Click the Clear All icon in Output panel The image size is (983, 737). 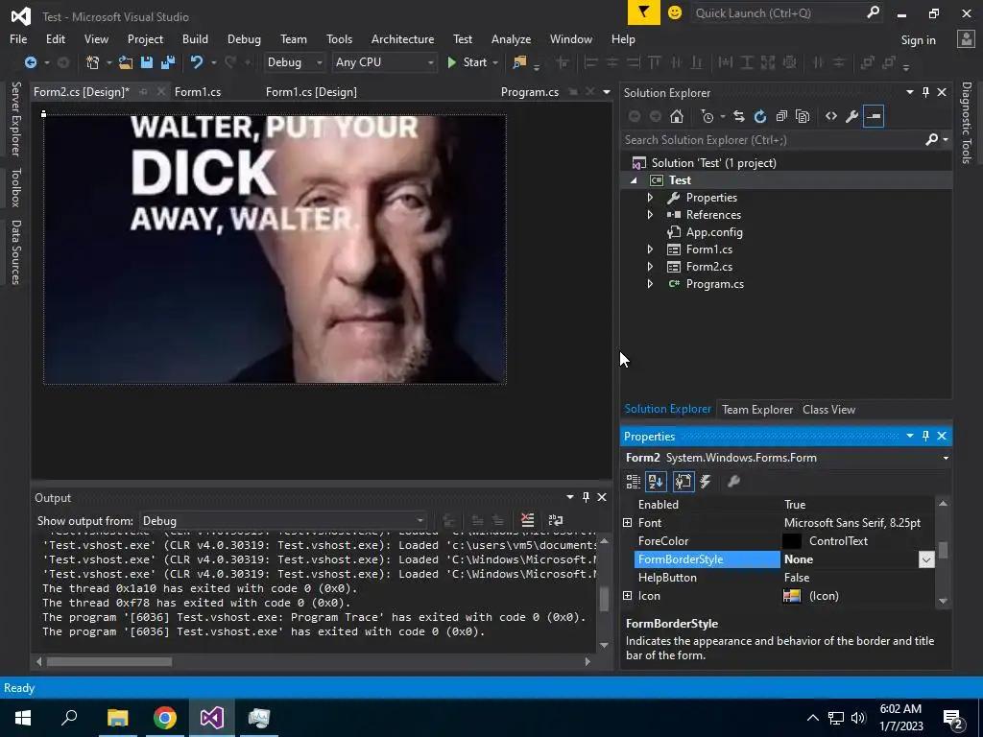click(x=527, y=520)
